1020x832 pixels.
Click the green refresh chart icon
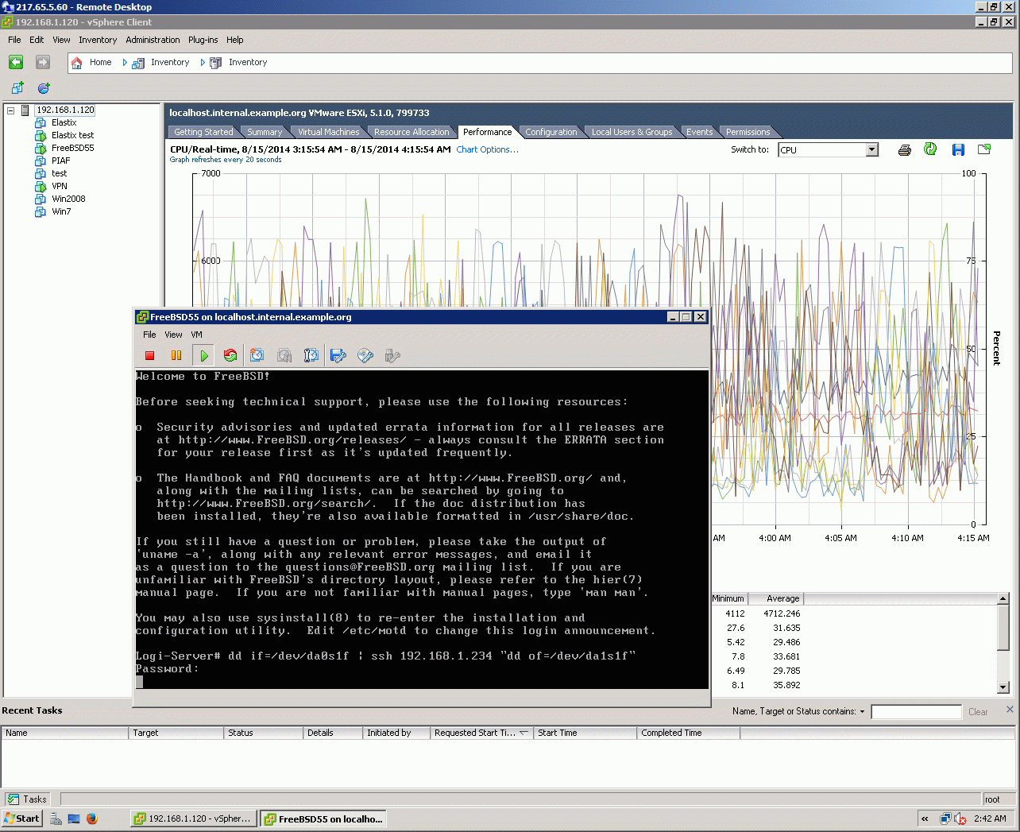click(x=930, y=149)
